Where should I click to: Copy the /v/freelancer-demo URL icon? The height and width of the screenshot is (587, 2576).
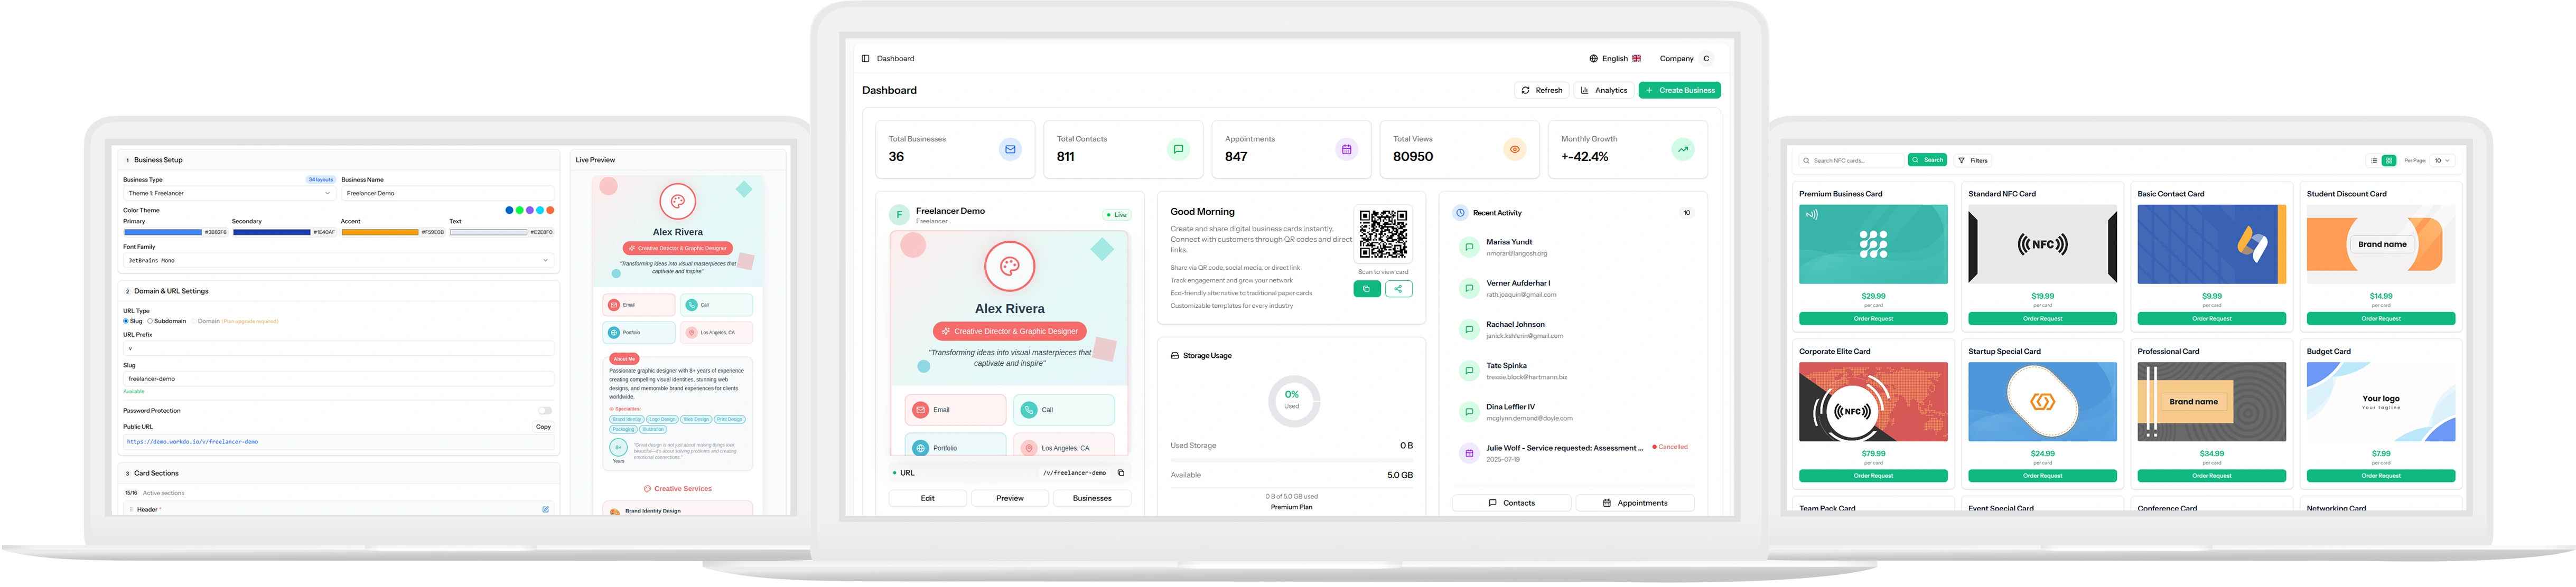[x=1120, y=473]
